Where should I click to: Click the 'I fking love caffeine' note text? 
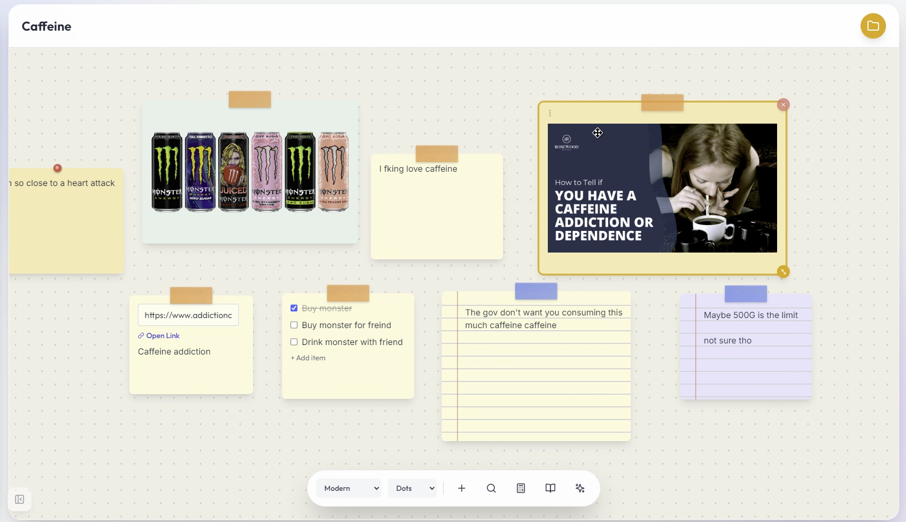pos(418,169)
